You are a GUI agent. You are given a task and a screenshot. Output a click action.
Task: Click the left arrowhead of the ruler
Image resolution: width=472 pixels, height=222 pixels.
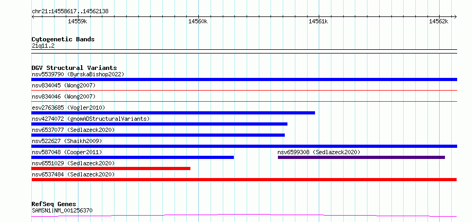[x=33, y=16]
